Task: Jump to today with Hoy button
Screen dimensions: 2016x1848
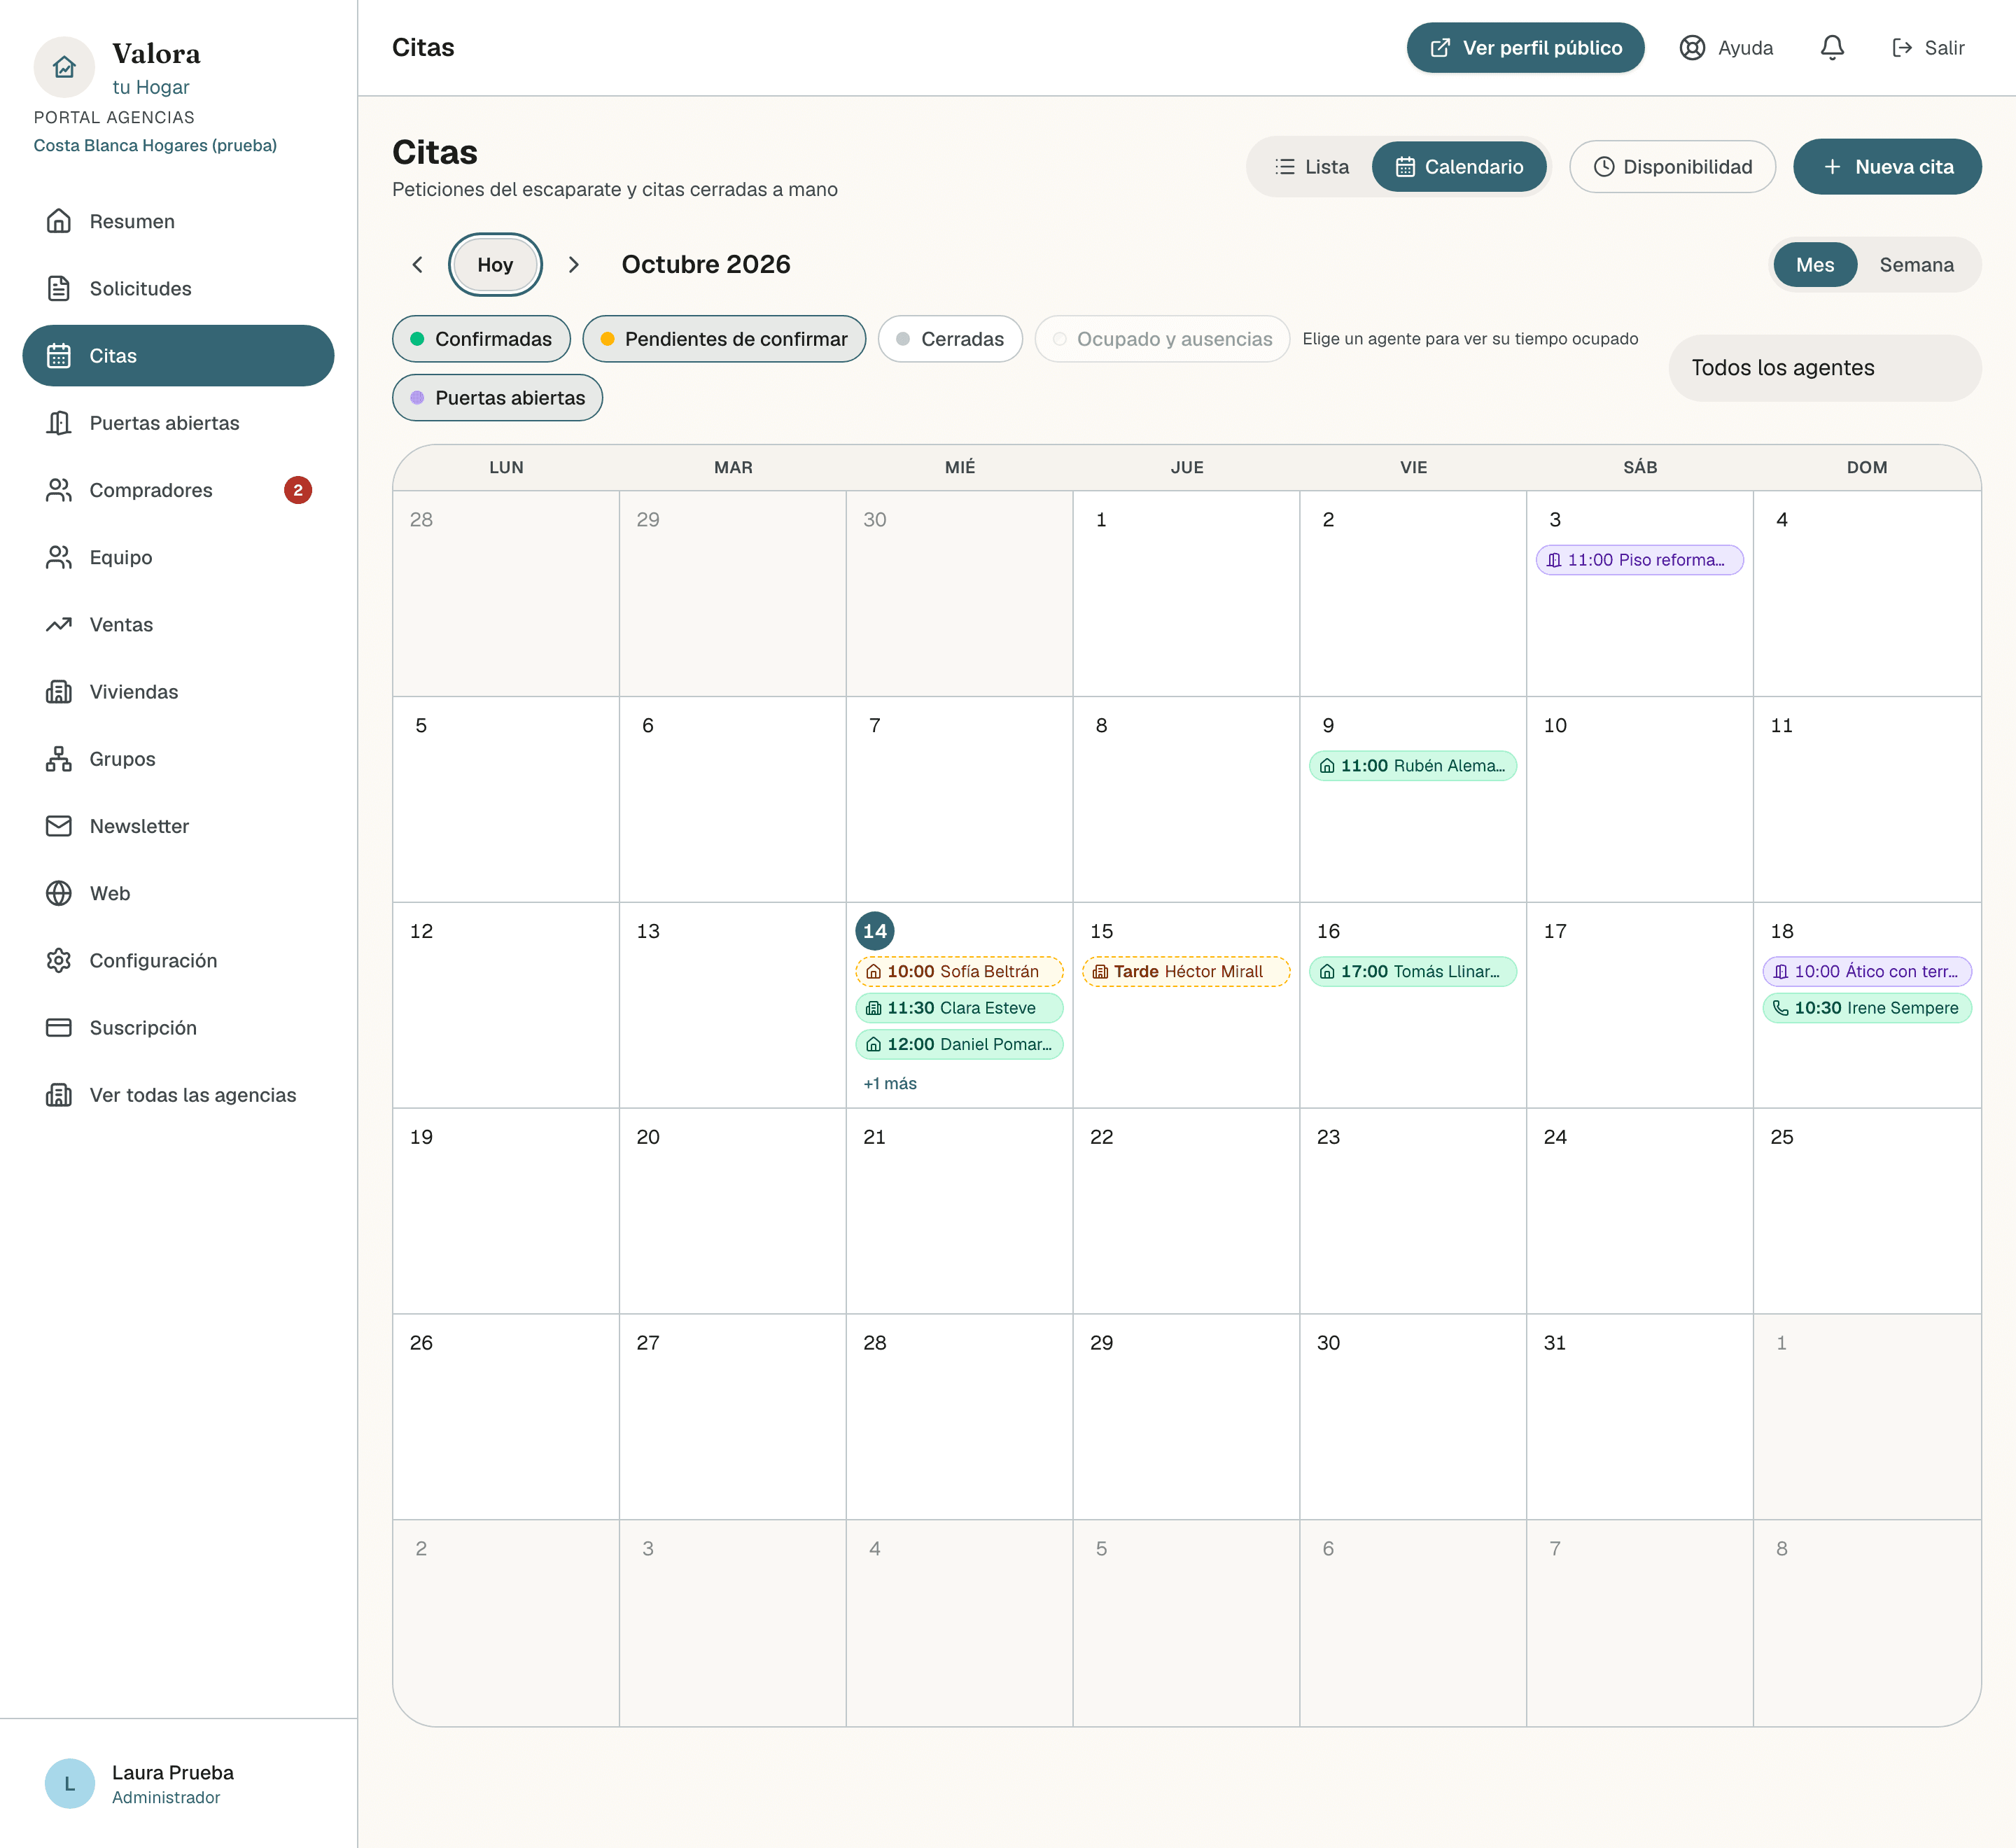Action: click(495, 265)
